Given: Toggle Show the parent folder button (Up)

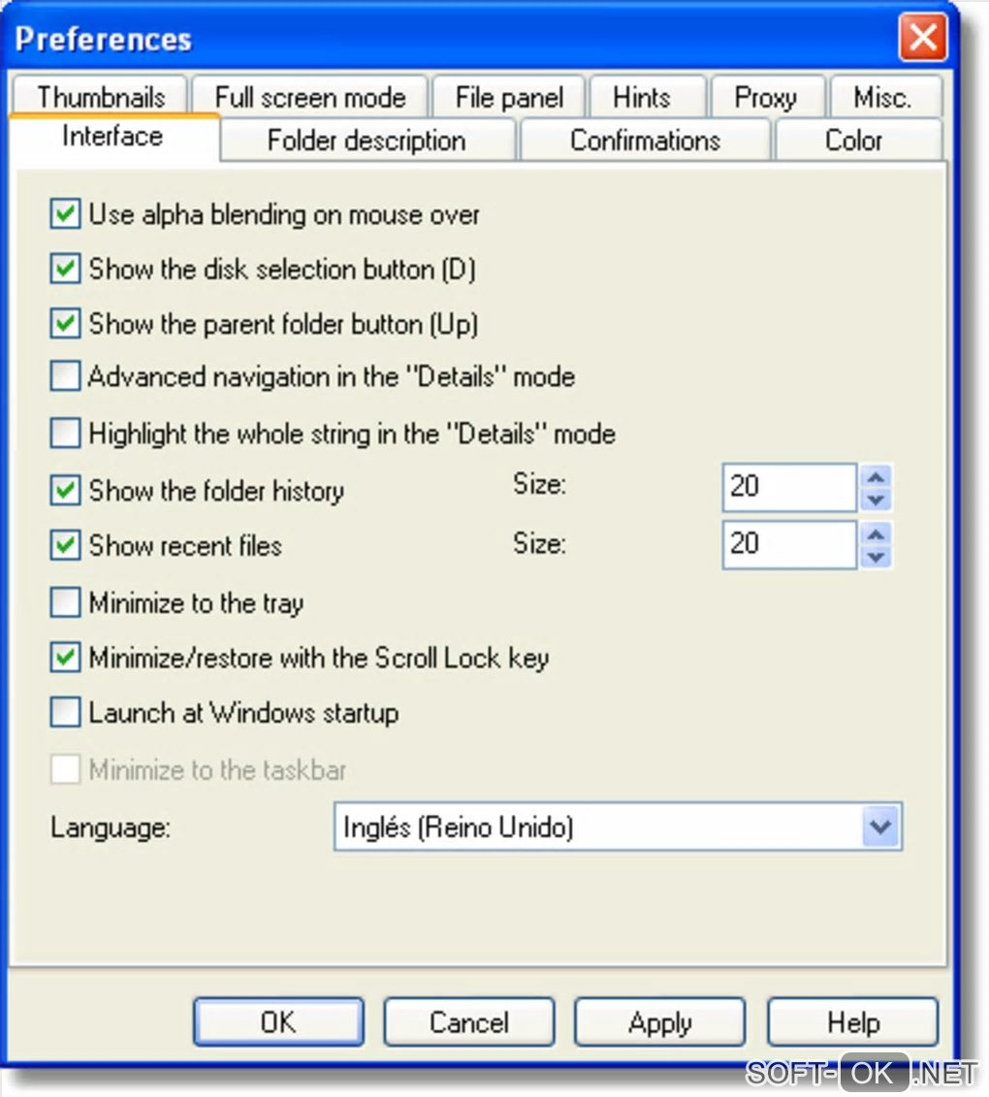Looking at the screenshot, I should coord(65,323).
